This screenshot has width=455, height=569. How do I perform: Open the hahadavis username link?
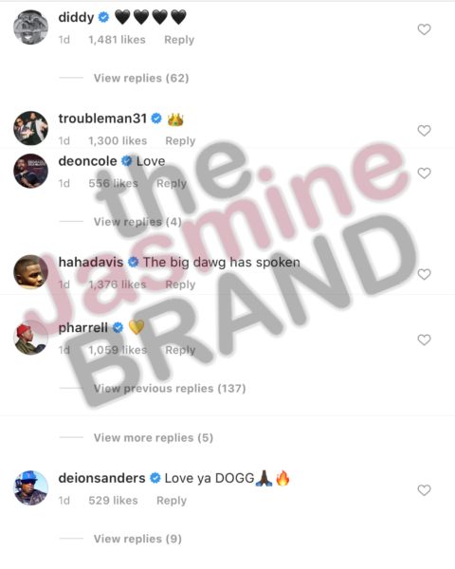pyautogui.click(x=91, y=262)
